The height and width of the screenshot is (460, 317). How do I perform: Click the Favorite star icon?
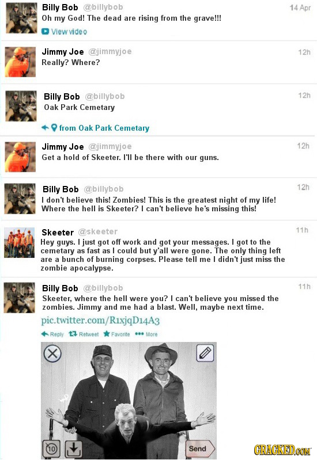(x=107, y=334)
